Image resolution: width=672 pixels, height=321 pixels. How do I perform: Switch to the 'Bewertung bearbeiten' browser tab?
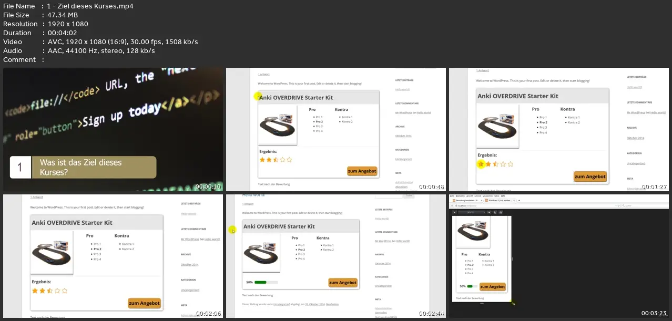click(467, 200)
